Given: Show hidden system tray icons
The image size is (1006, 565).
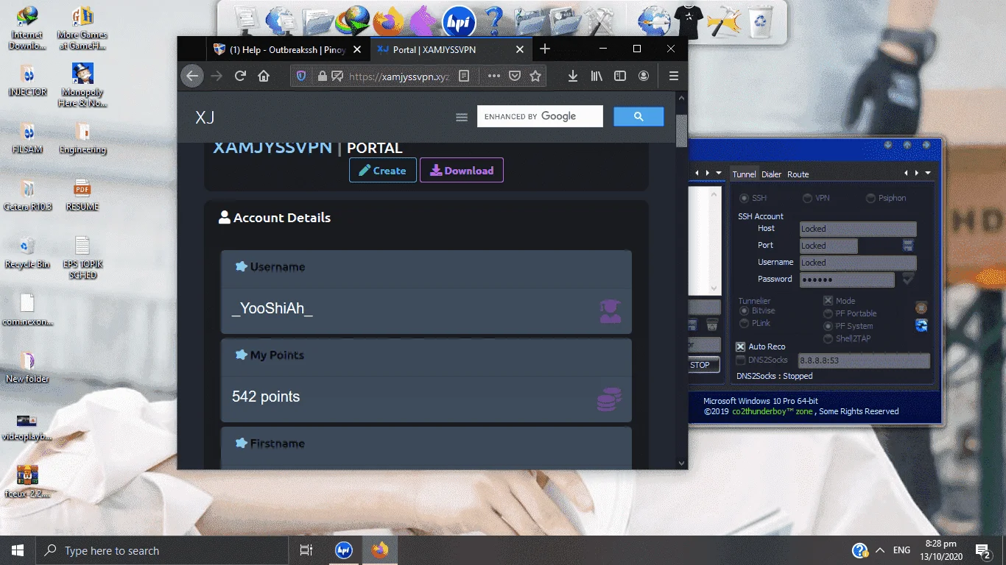Looking at the screenshot, I should (879, 550).
